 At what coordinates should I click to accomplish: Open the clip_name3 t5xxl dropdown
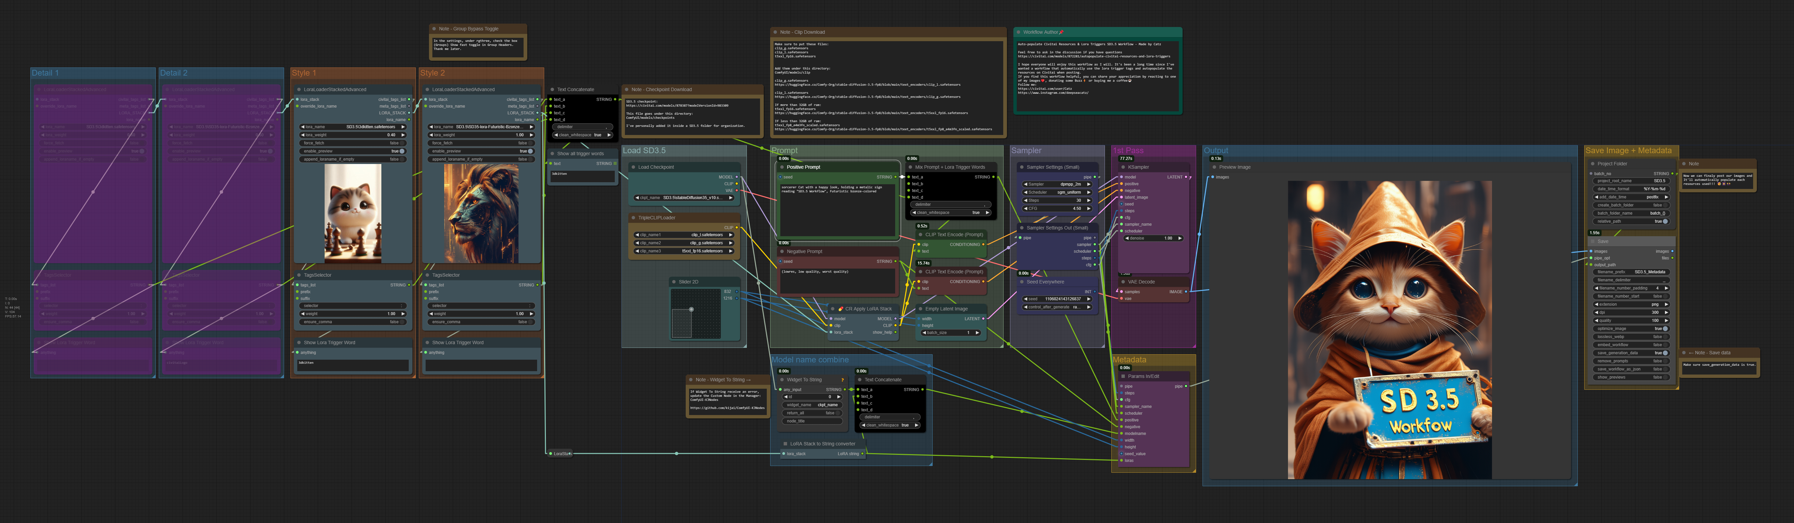coord(684,251)
